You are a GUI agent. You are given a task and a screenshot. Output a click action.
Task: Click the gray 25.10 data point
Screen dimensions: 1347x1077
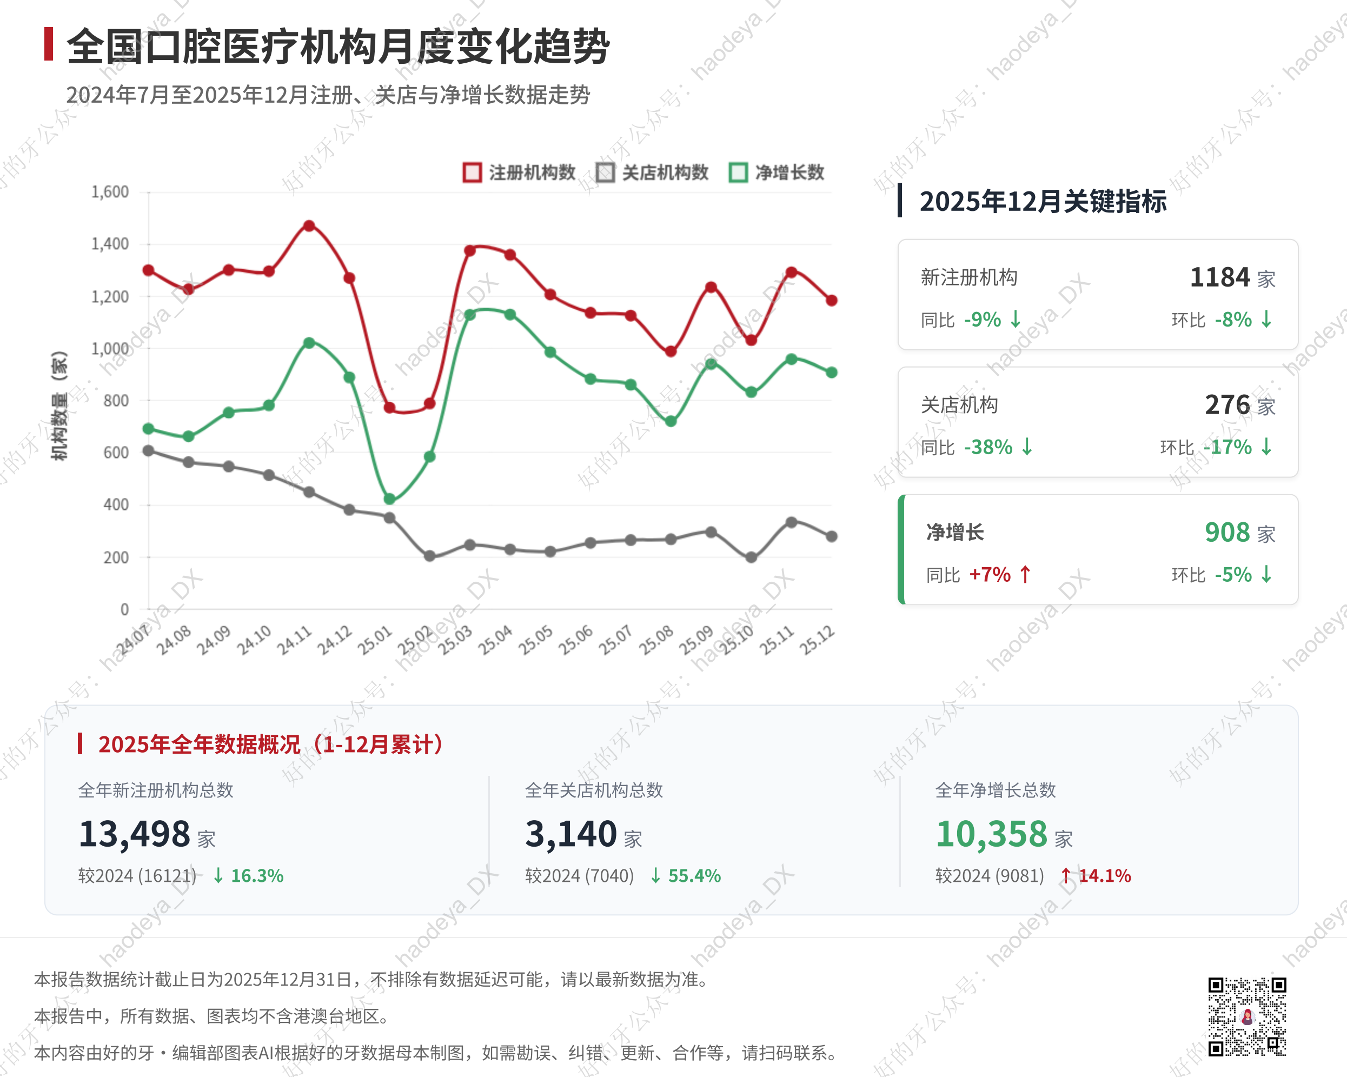pos(751,557)
